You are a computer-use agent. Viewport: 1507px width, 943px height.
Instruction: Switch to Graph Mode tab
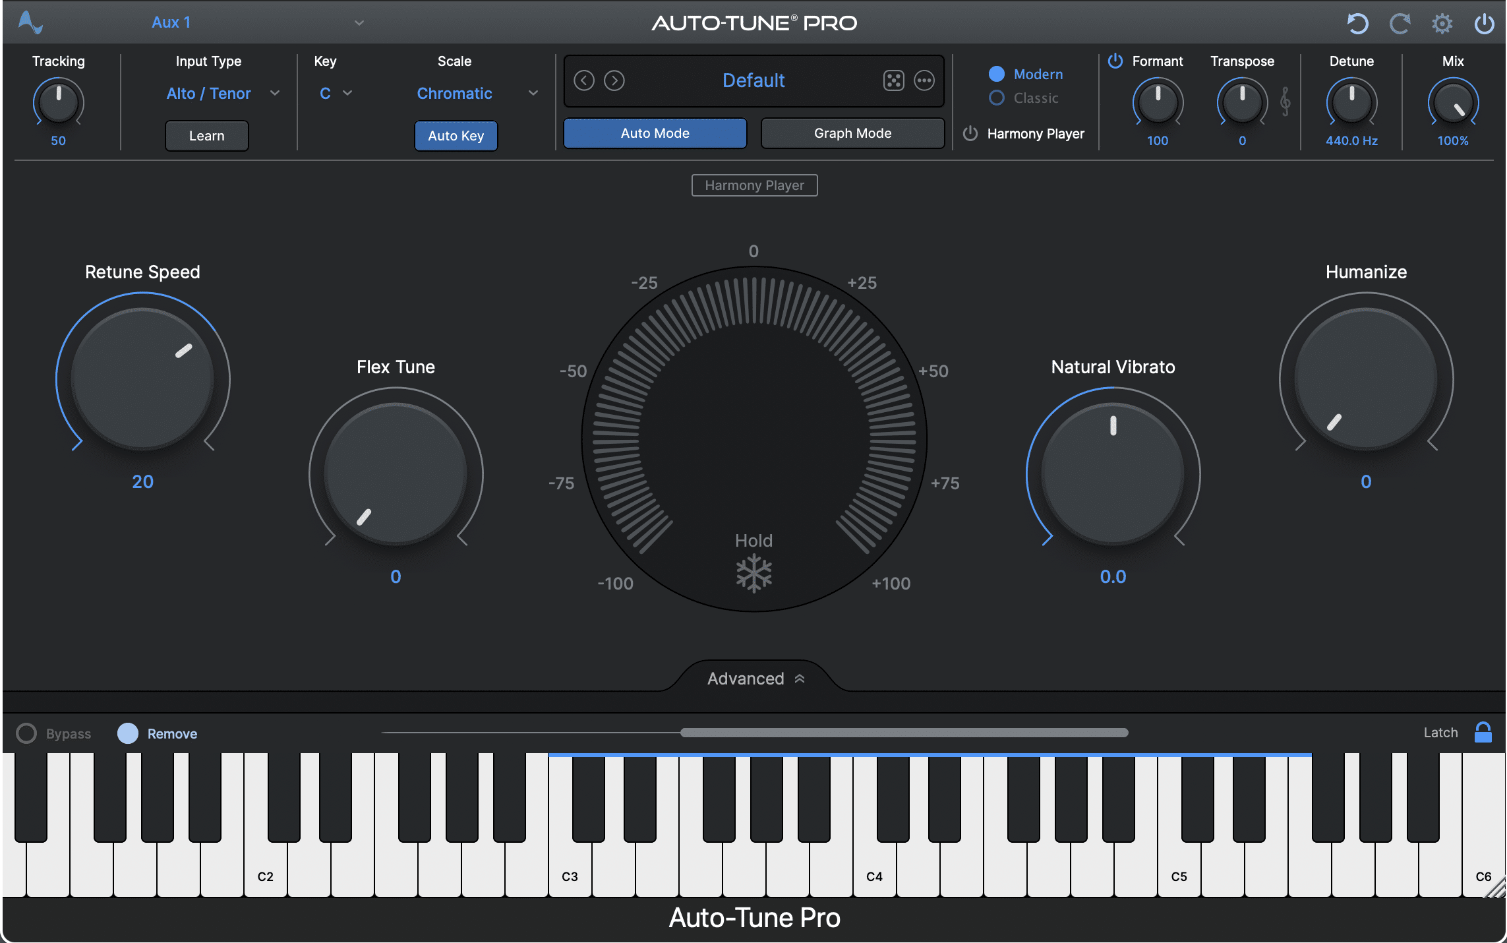(x=851, y=133)
